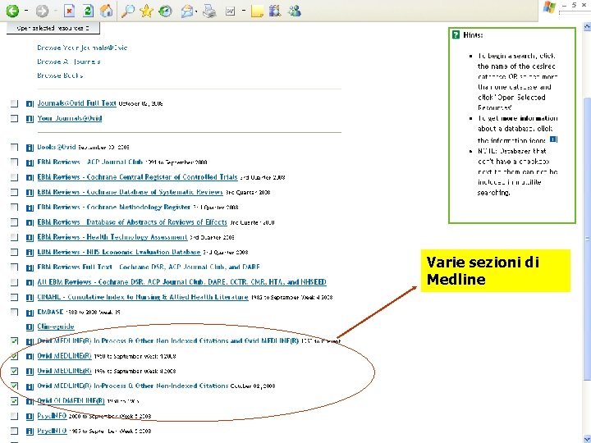Screen dimensions: 591x443
Task: Open EBM Reviews Full Text link
Action: 149,267
